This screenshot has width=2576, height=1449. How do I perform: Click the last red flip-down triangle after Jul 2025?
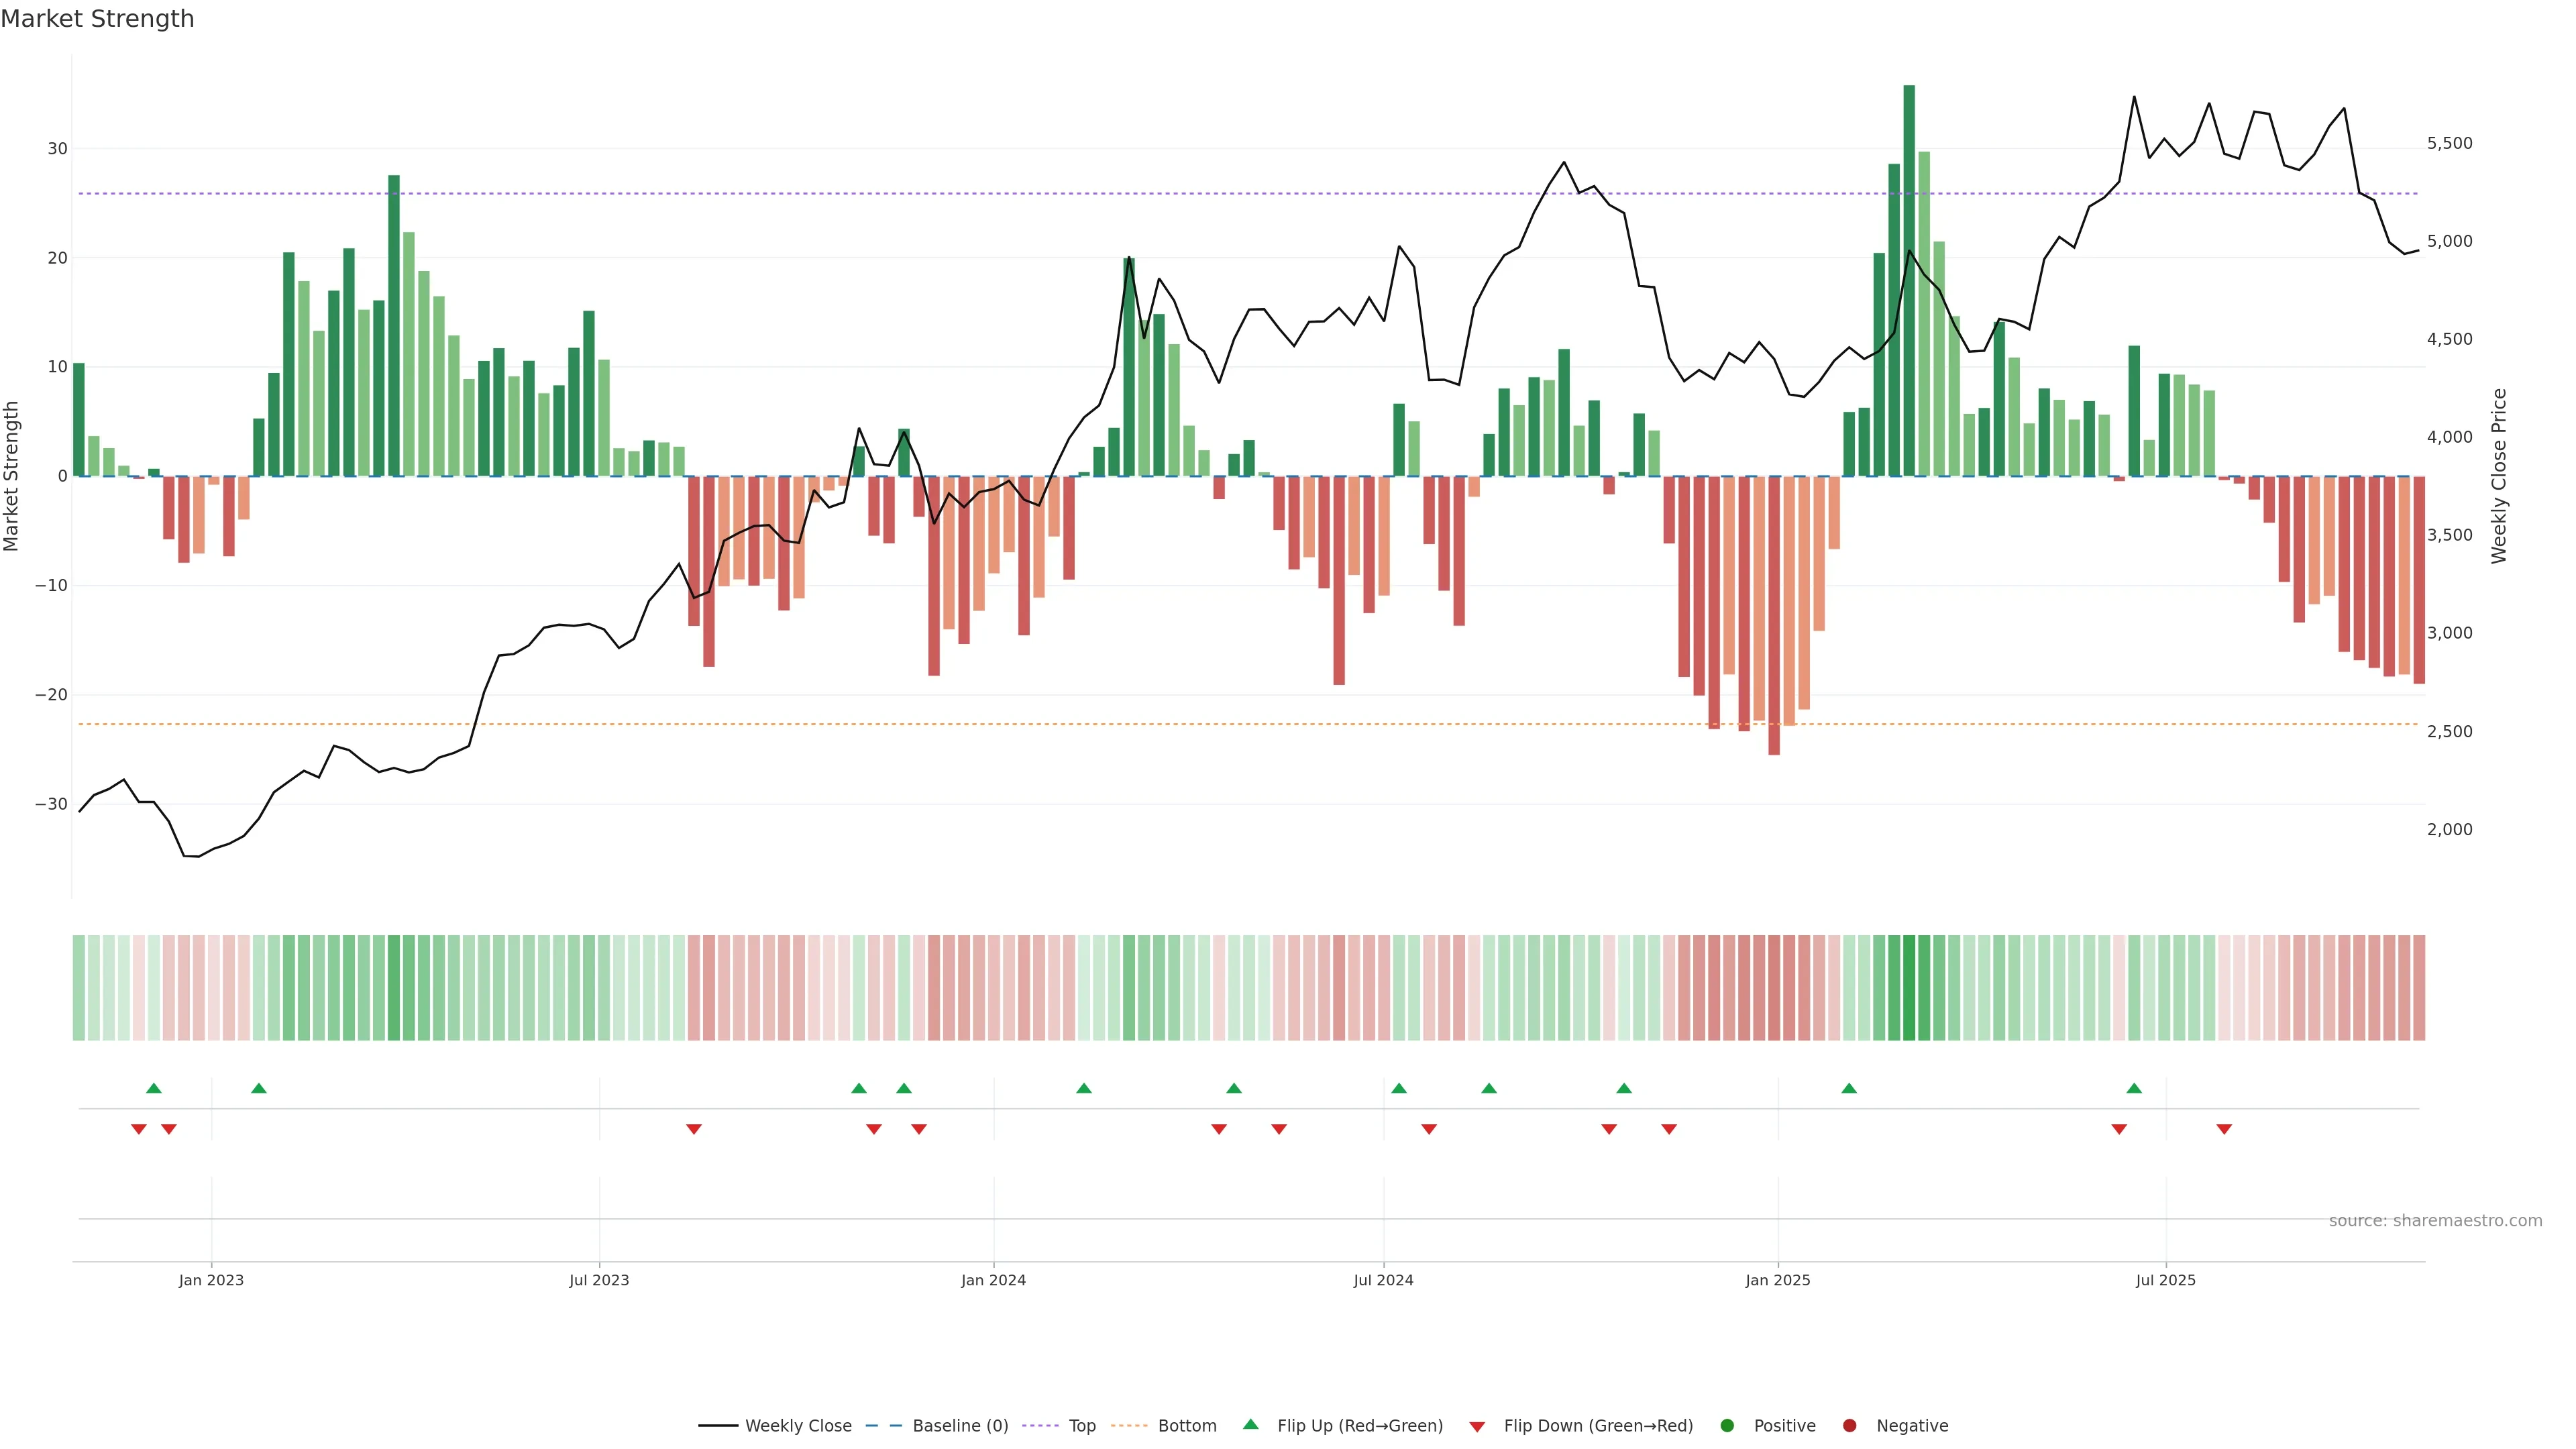pyautogui.click(x=2224, y=1129)
